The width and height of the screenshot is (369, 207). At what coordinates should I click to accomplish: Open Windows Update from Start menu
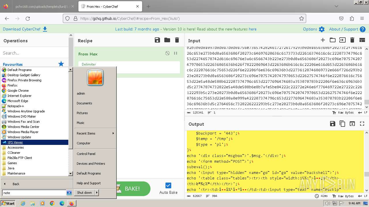click(35, 137)
